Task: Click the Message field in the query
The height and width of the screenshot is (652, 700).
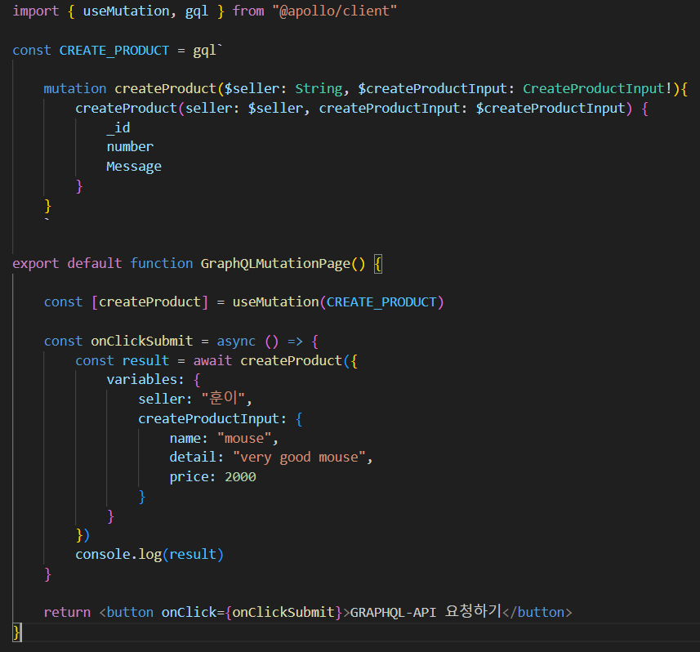Action: (134, 166)
